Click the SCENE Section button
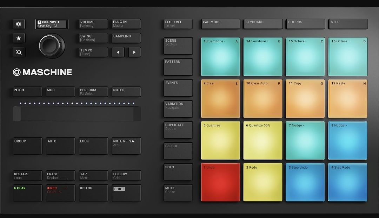 click(178, 46)
